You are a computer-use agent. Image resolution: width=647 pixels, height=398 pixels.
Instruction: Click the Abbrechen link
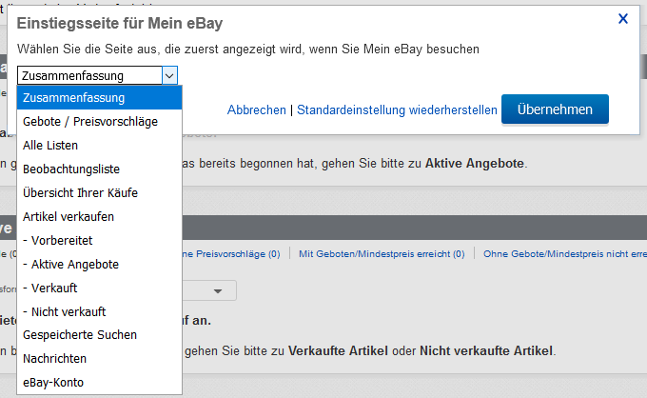pyautogui.click(x=256, y=110)
